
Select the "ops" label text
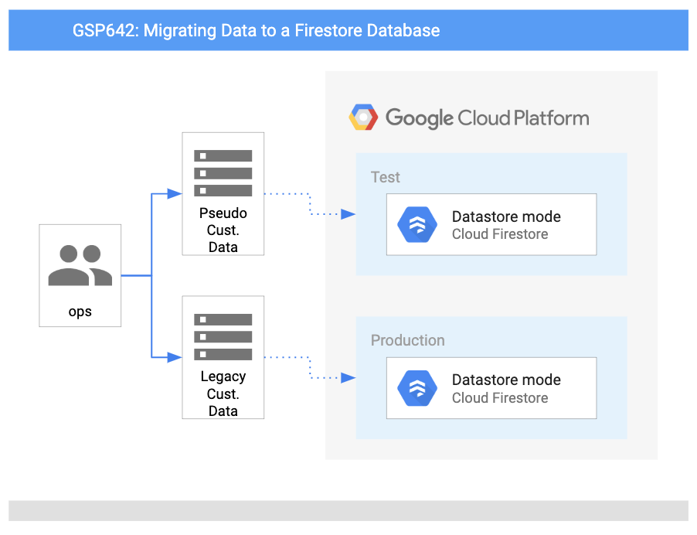pos(80,312)
